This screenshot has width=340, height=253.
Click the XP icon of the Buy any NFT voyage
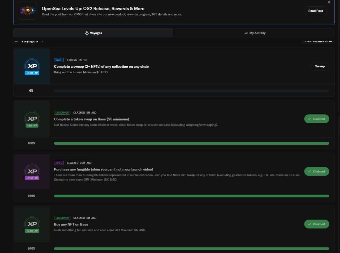point(32,224)
